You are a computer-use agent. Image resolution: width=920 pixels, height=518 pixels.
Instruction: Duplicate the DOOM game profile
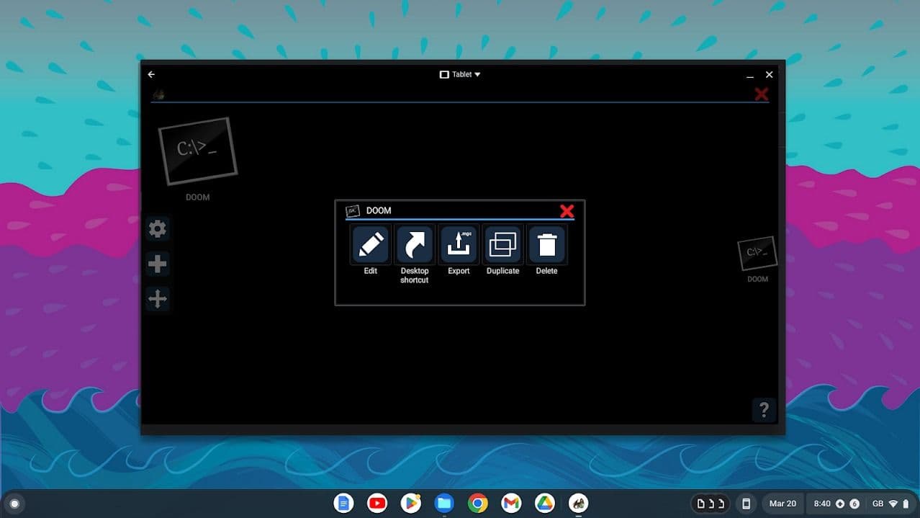[502, 244]
